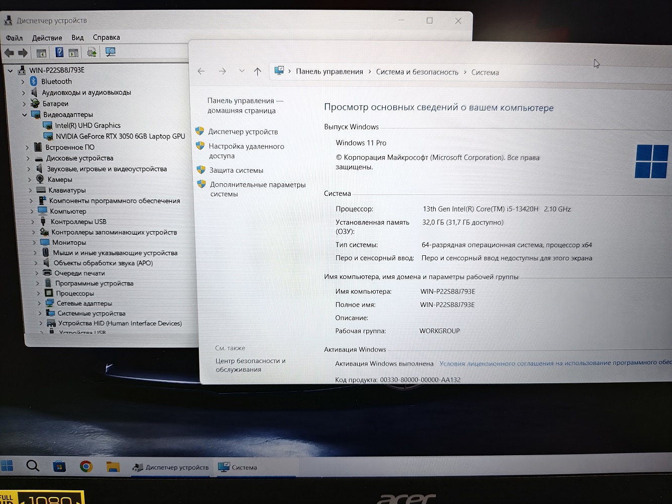This screenshot has width=672, height=504.
Task: Open the recent locations dropdown arrow
Action: [x=242, y=71]
